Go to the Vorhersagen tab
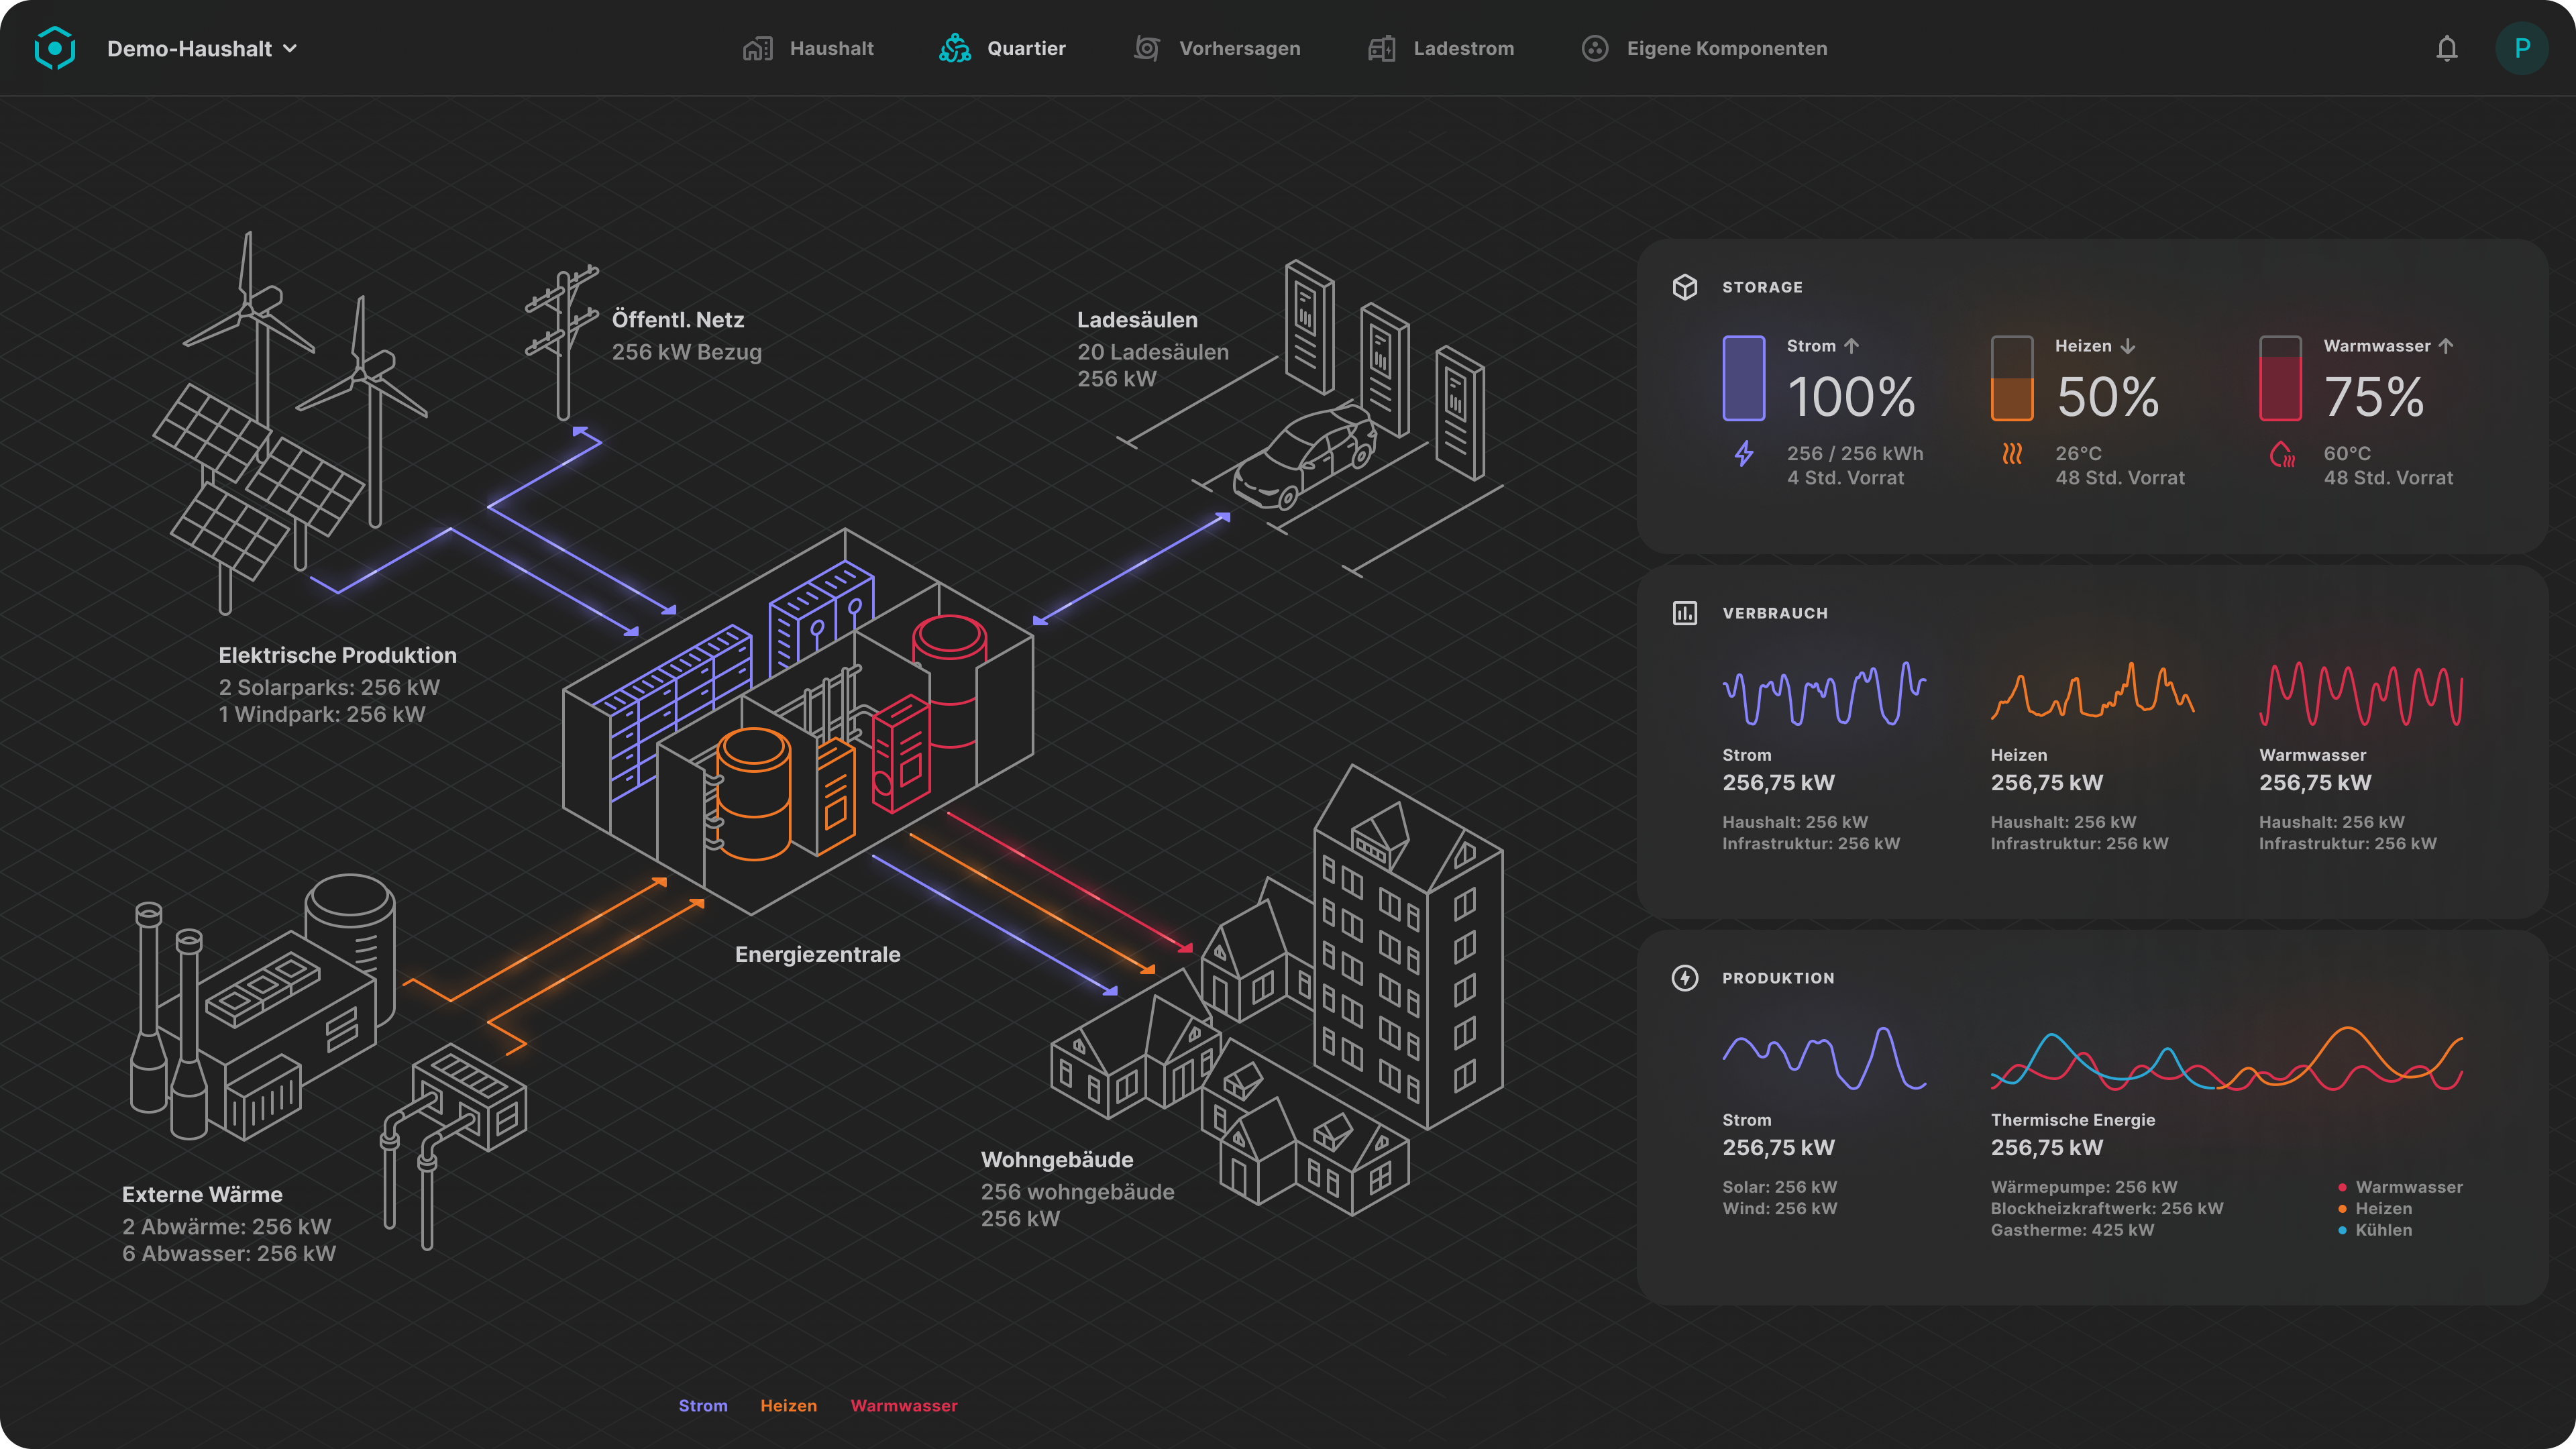This screenshot has height=1449, width=2576. tap(1217, 48)
